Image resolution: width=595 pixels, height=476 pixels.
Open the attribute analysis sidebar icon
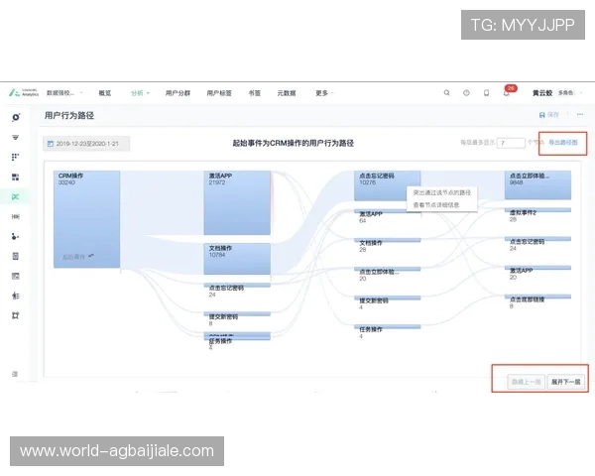click(15, 296)
